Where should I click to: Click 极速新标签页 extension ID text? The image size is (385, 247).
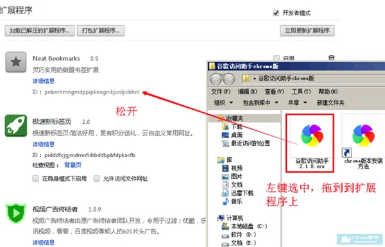pyautogui.click(x=83, y=155)
